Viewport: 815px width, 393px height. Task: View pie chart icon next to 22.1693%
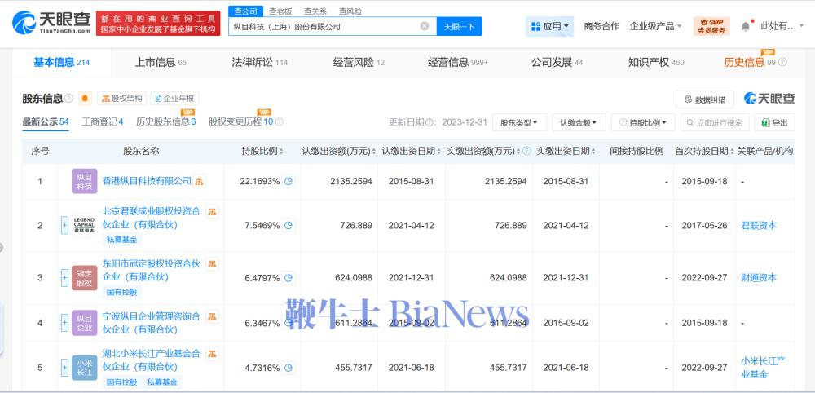pyautogui.click(x=289, y=182)
